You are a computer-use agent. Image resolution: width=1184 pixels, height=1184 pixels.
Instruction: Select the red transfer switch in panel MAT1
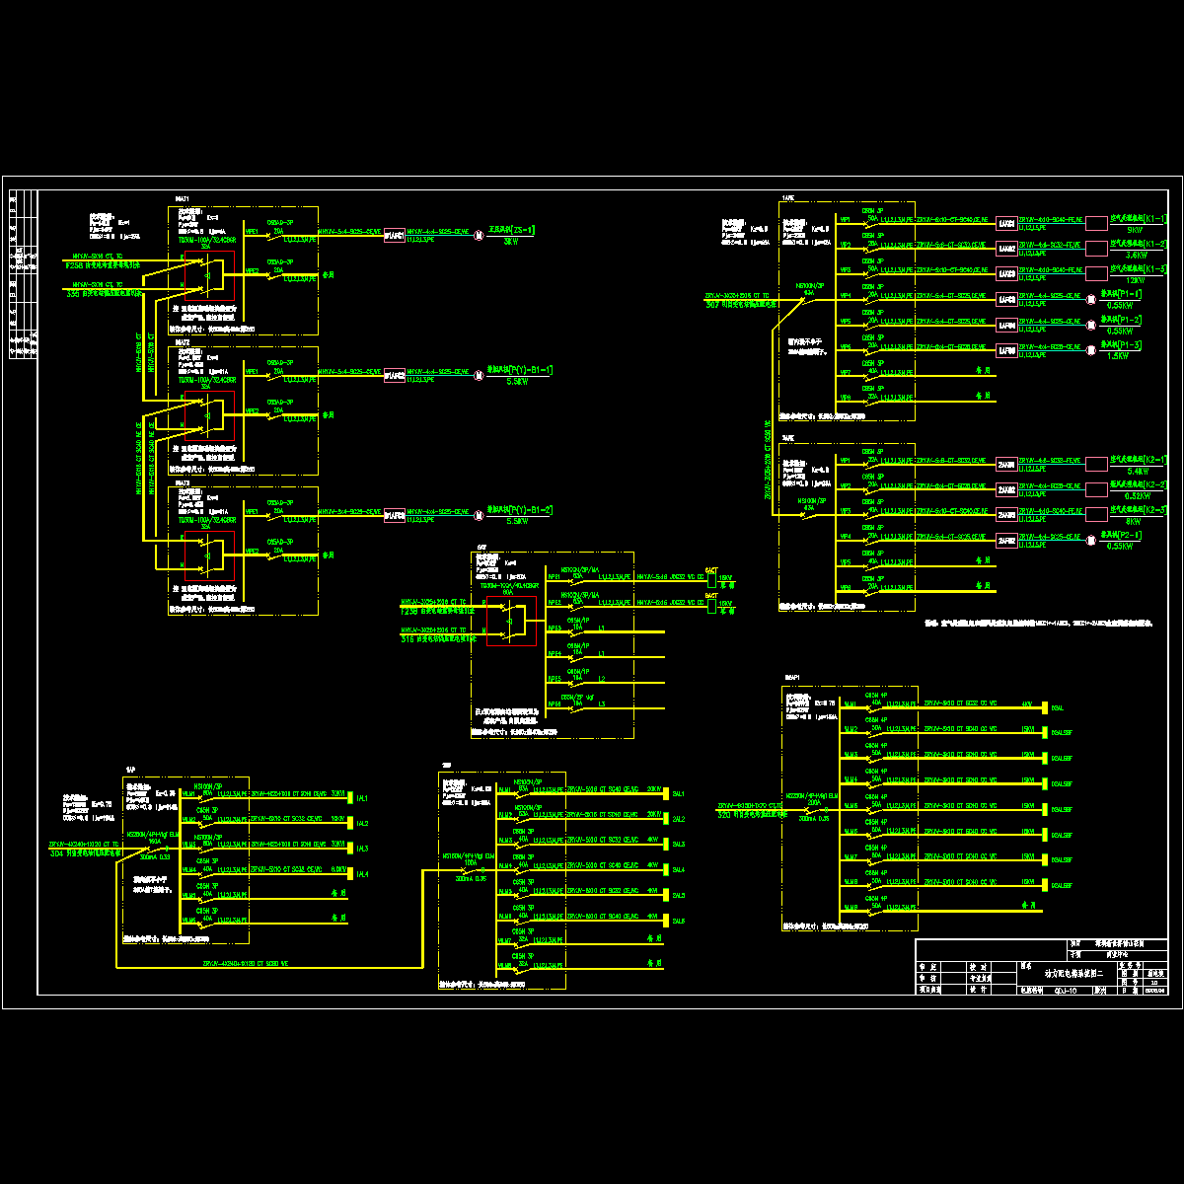pyautogui.click(x=209, y=274)
